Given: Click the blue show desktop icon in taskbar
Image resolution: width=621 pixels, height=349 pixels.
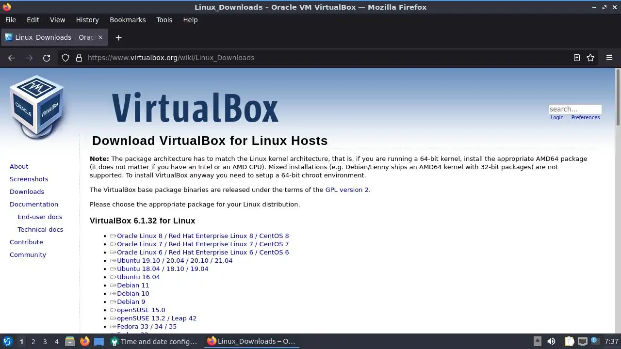Looking at the screenshot, I should click(99, 341).
